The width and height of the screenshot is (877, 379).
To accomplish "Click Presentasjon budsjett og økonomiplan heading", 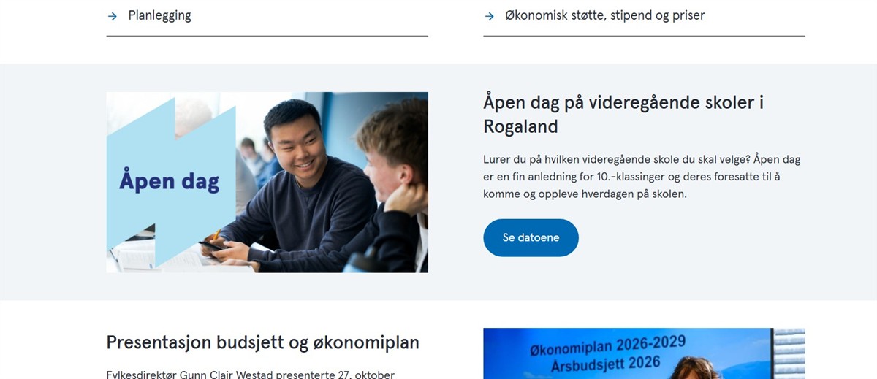I will [263, 342].
